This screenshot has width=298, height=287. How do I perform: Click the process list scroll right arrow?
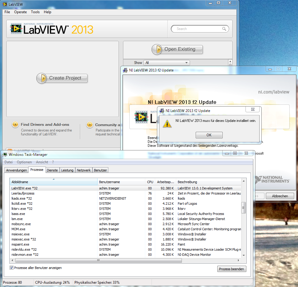click(x=239, y=260)
